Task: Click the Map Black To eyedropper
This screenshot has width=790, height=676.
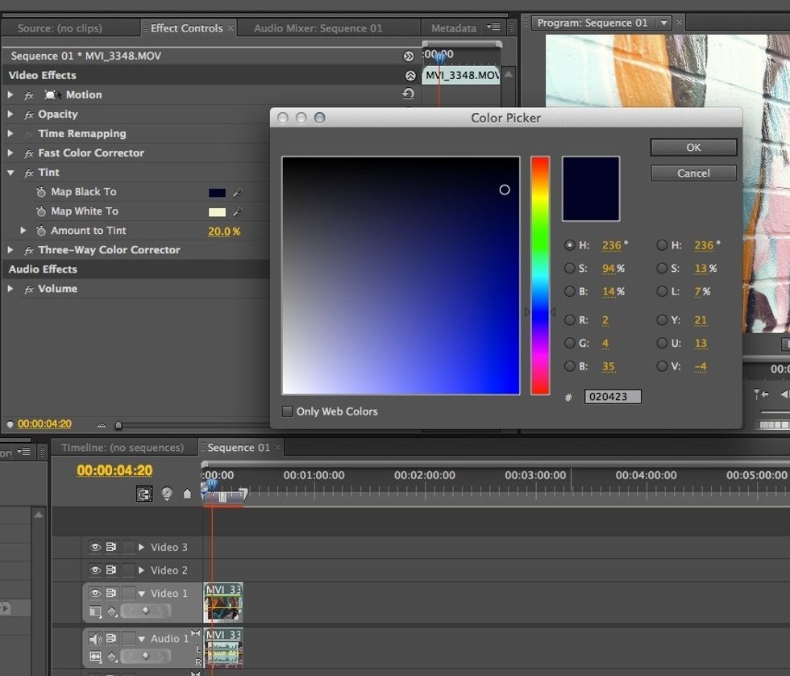Action: click(x=237, y=193)
